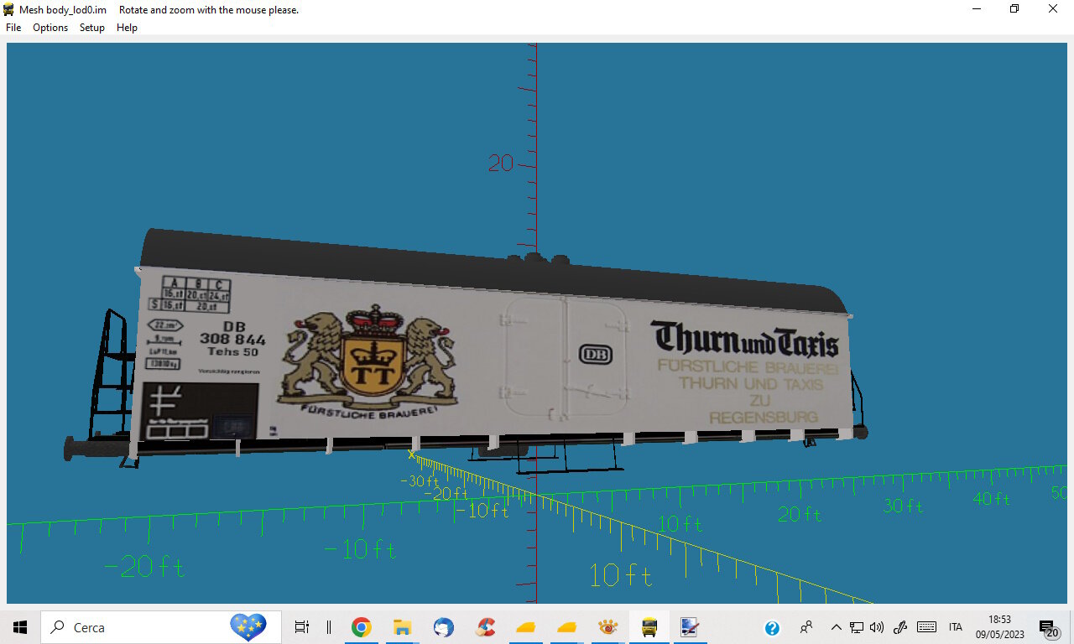Open the Options menu

[50, 28]
